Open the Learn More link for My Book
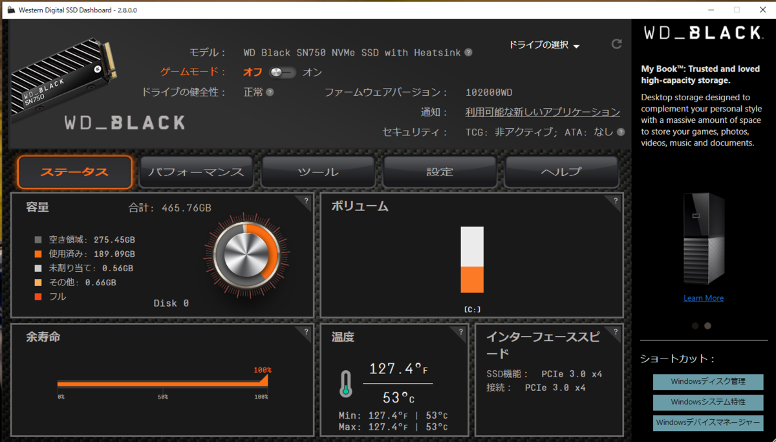Screen dimensions: 776x442 click(x=703, y=298)
